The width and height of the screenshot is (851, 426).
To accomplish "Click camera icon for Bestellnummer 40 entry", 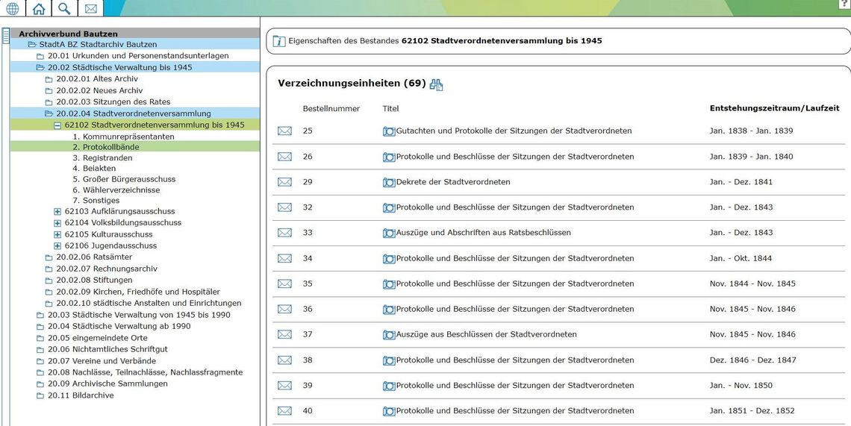I will (388, 411).
